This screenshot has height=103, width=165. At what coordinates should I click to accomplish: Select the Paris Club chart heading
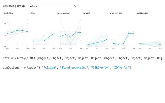[x=87, y=13]
